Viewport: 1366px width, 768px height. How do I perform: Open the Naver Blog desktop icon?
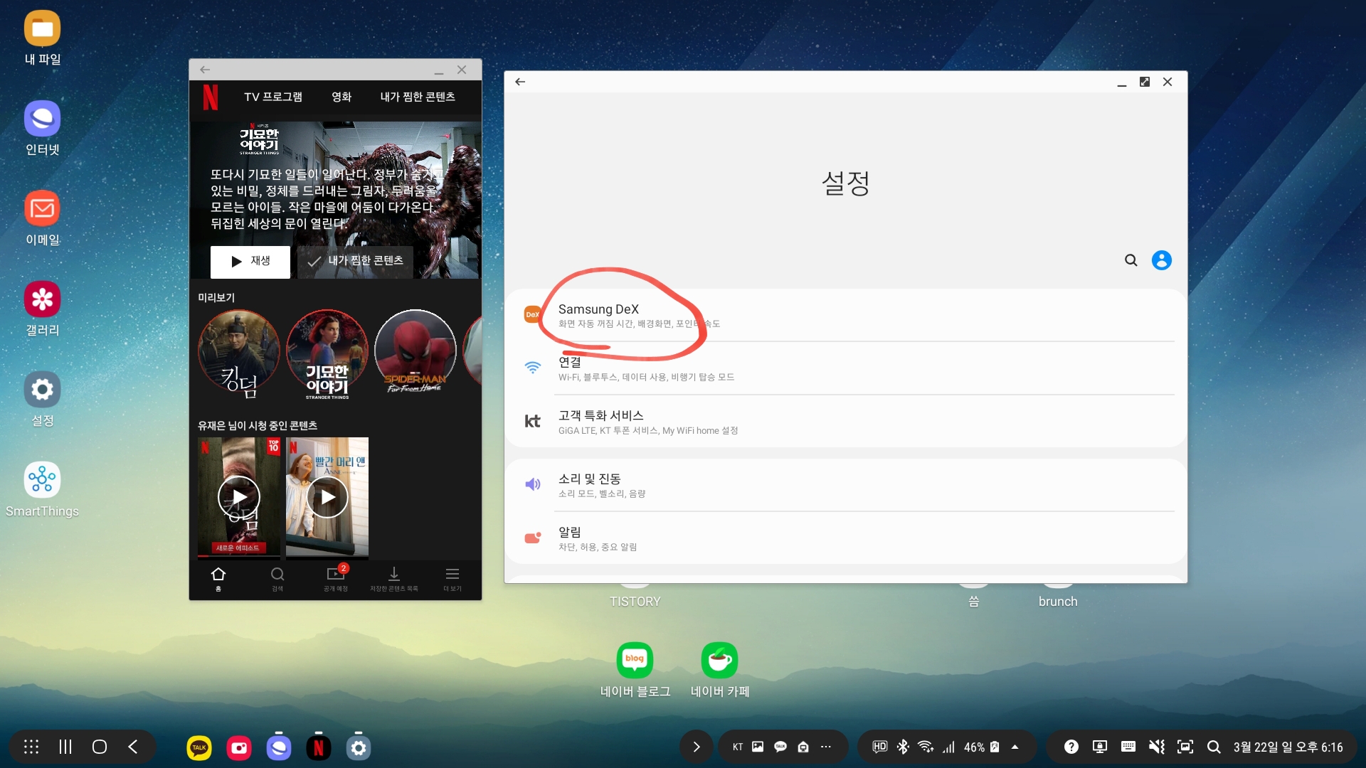click(635, 660)
